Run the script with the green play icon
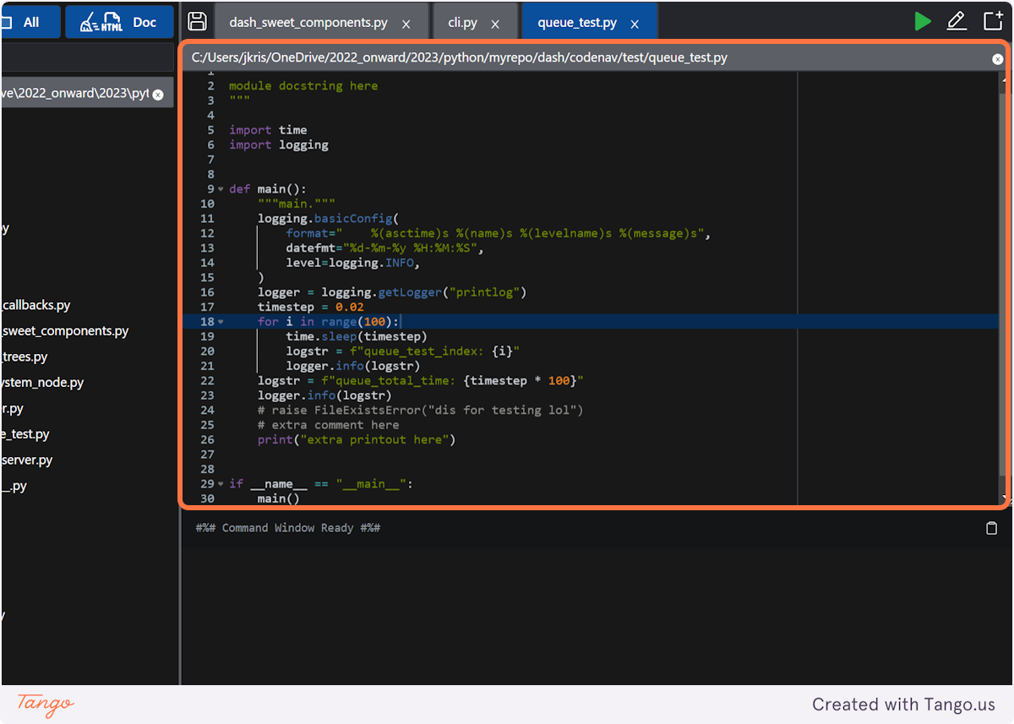 tap(923, 21)
